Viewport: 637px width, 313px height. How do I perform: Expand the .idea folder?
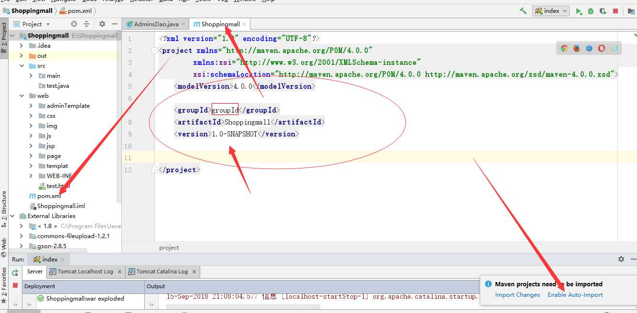[x=22, y=46]
